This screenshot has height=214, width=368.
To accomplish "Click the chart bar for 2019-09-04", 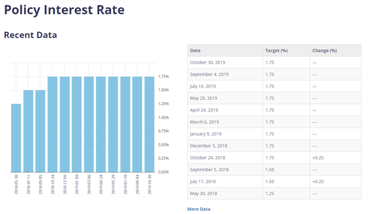I will pyautogui.click(x=137, y=125).
